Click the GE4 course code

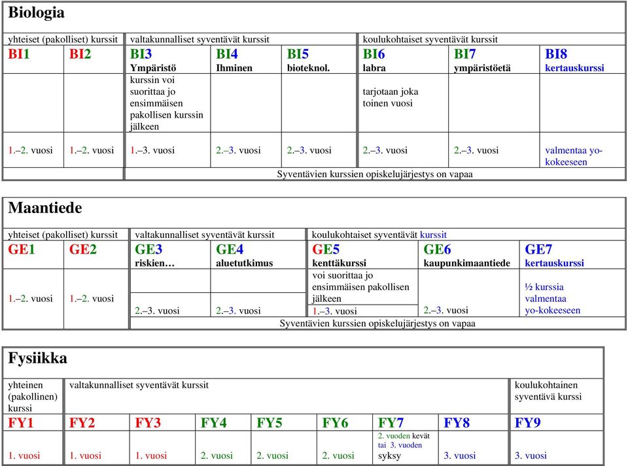[x=230, y=250]
